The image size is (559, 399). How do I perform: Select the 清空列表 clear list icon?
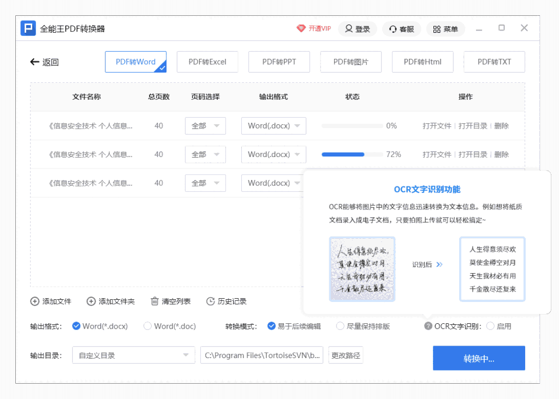154,301
